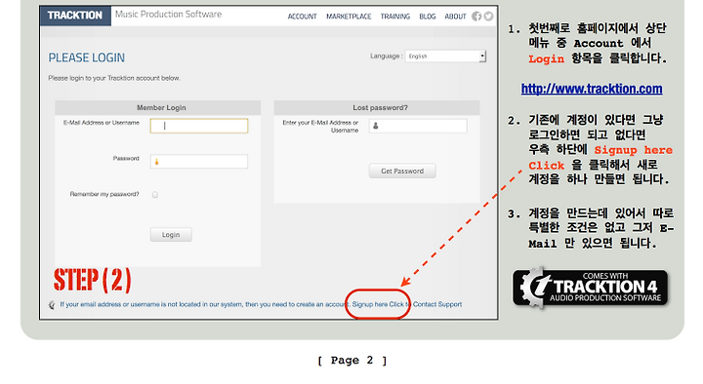Image resolution: width=703 pixels, height=384 pixels.
Task: Open the ACCOUNT menu
Action: pos(302,17)
